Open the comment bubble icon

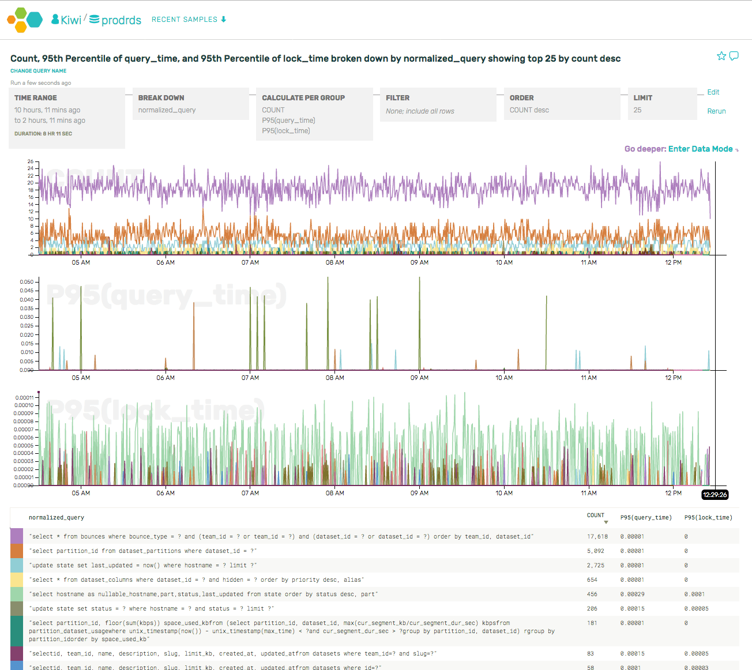[734, 56]
